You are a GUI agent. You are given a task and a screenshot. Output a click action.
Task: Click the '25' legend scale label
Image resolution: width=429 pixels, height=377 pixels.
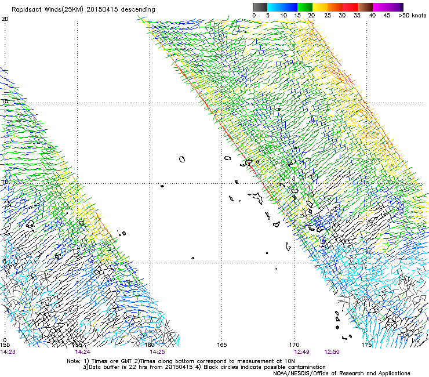(327, 16)
